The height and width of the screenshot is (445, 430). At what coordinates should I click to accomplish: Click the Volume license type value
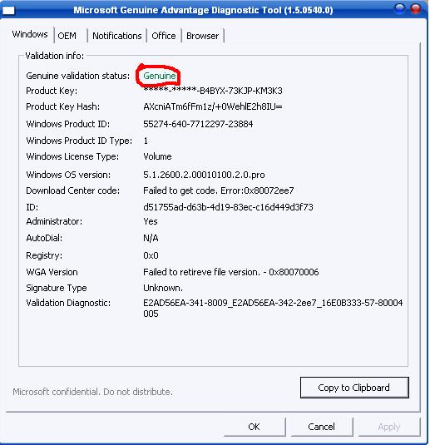point(157,156)
